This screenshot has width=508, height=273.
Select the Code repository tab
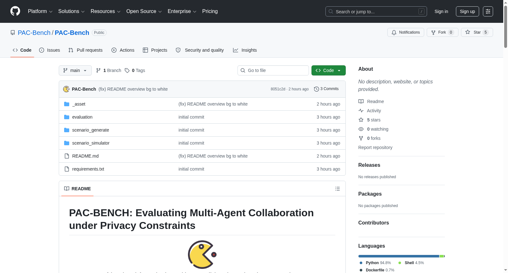(x=22, y=50)
